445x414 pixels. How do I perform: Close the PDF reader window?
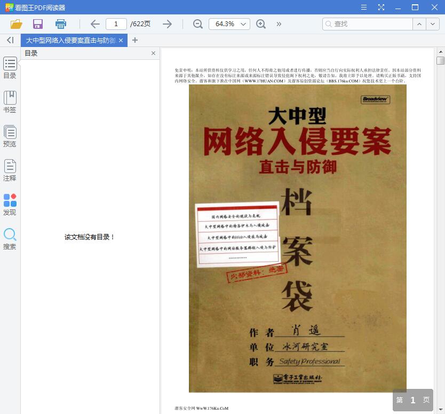point(434,7)
